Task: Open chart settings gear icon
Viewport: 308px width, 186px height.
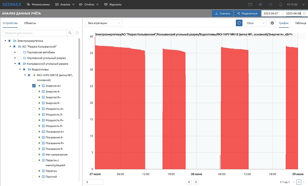Action: pos(272,23)
